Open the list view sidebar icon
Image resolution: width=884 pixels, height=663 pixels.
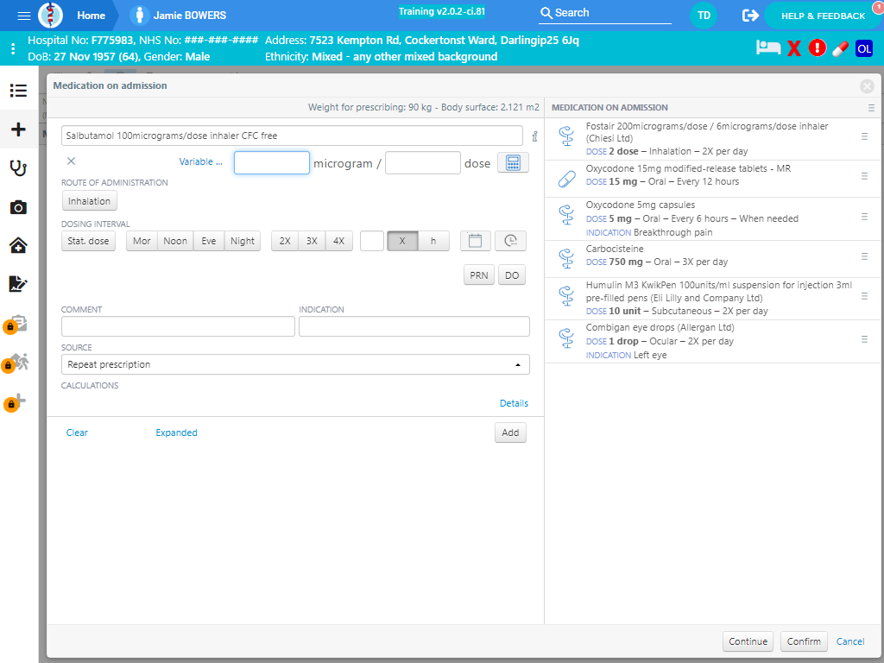18,90
